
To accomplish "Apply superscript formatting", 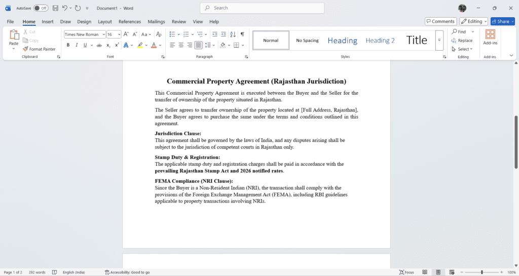I will (117, 45).
